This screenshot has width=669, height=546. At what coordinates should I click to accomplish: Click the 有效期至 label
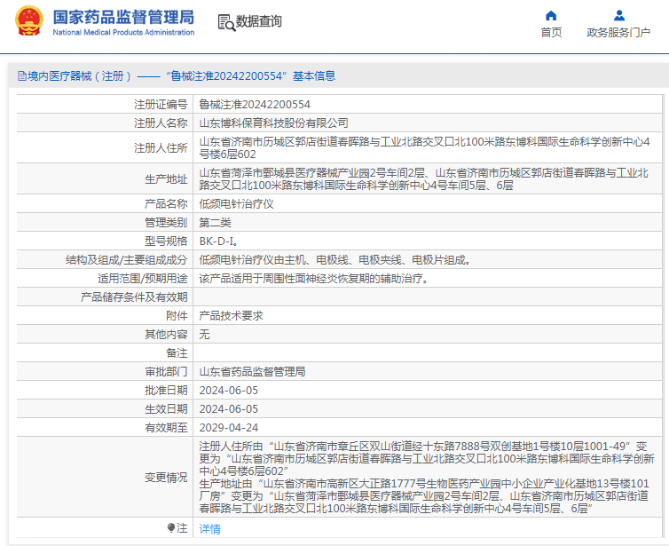(166, 428)
